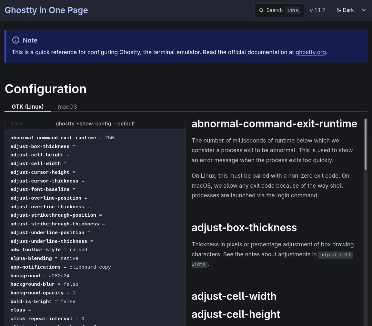
Task: Click the magnifier search icon
Action: (x=261, y=10)
